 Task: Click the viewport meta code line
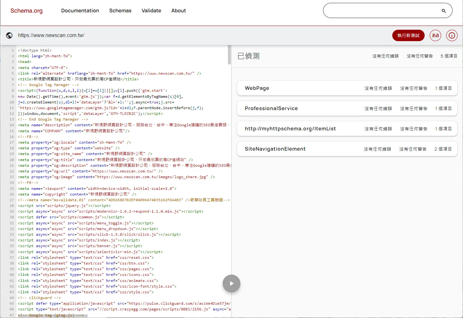click(x=97, y=189)
